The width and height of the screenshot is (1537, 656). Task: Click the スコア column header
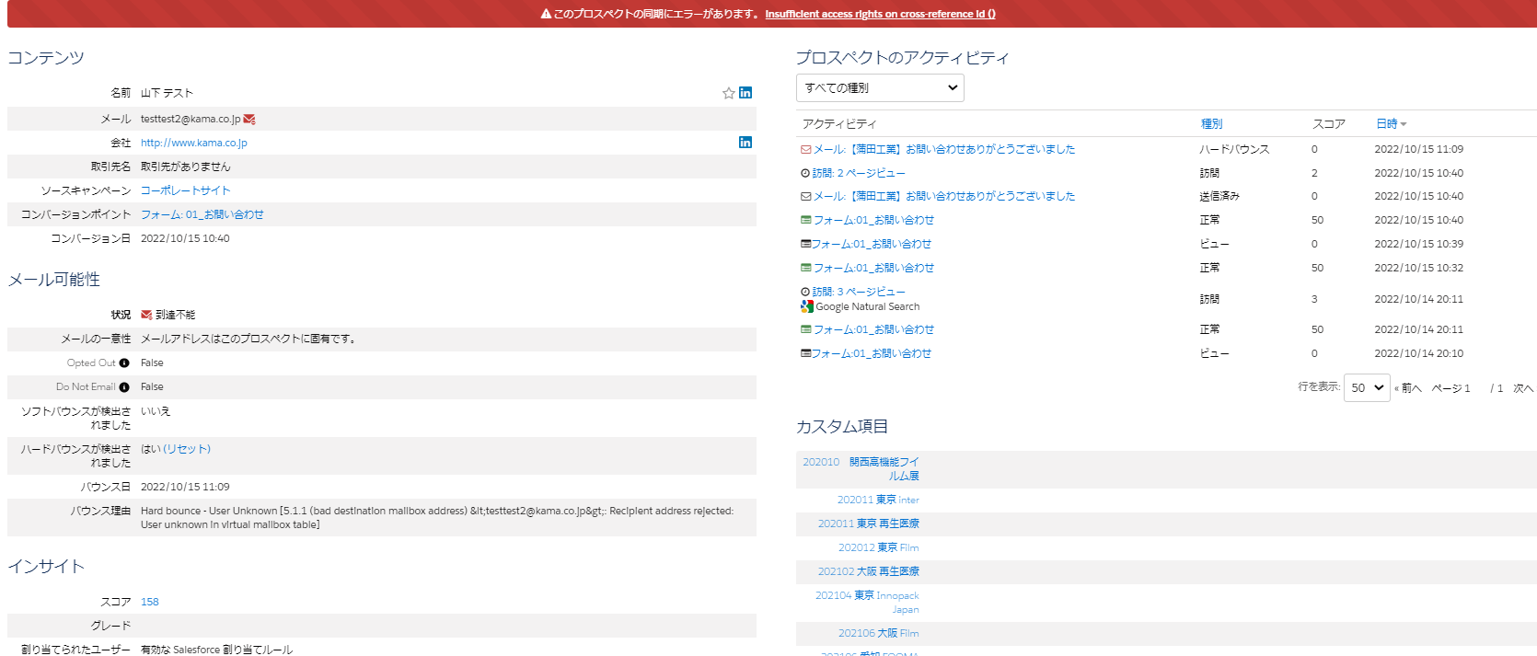1328,124
